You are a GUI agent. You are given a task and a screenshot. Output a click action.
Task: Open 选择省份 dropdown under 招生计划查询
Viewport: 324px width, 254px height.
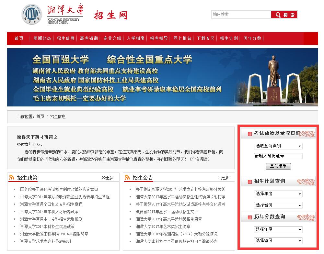tap(278, 205)
